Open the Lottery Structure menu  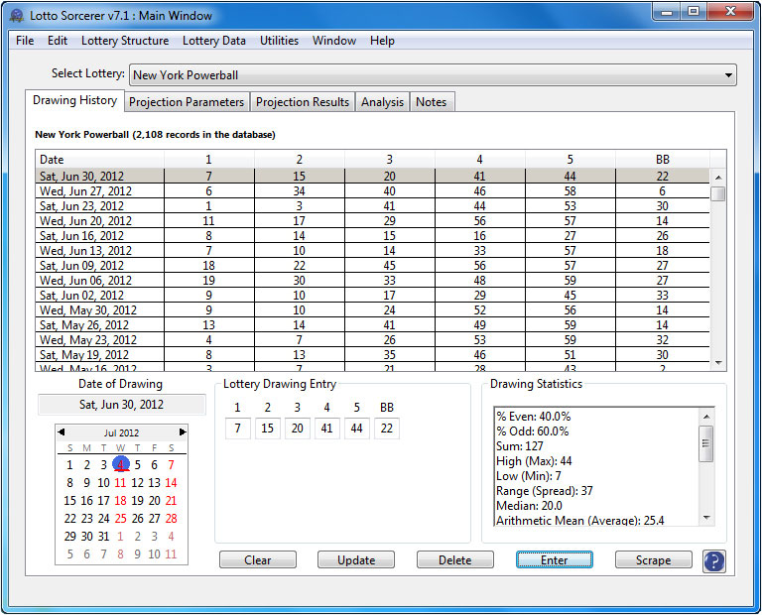point(125,41)
